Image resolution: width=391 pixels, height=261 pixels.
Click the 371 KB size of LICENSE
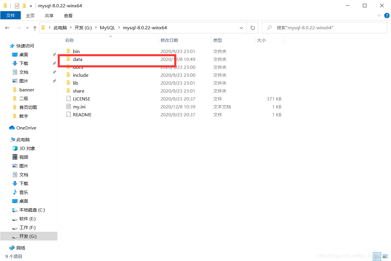(274, 99)
